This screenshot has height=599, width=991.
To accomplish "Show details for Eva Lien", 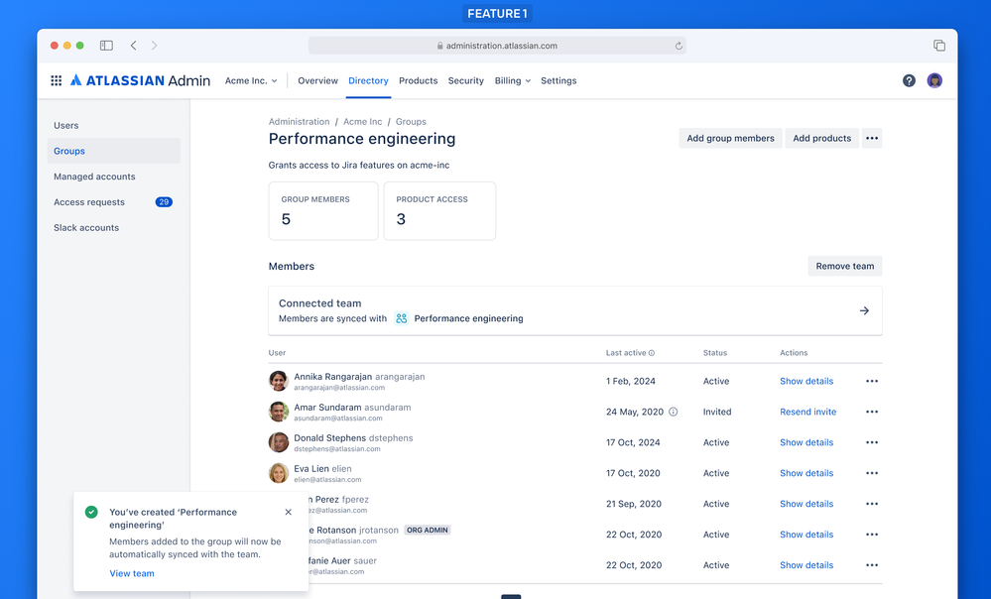I will point(806,473).
